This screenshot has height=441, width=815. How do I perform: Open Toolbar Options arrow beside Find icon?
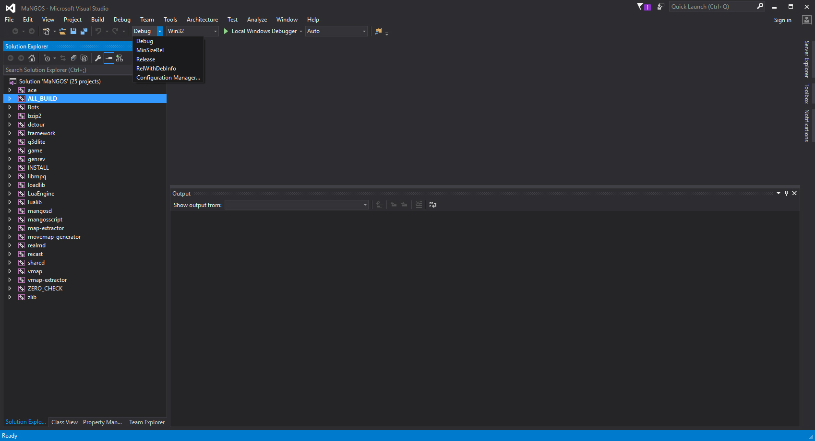pyautogui.click(x=387, y=33)
